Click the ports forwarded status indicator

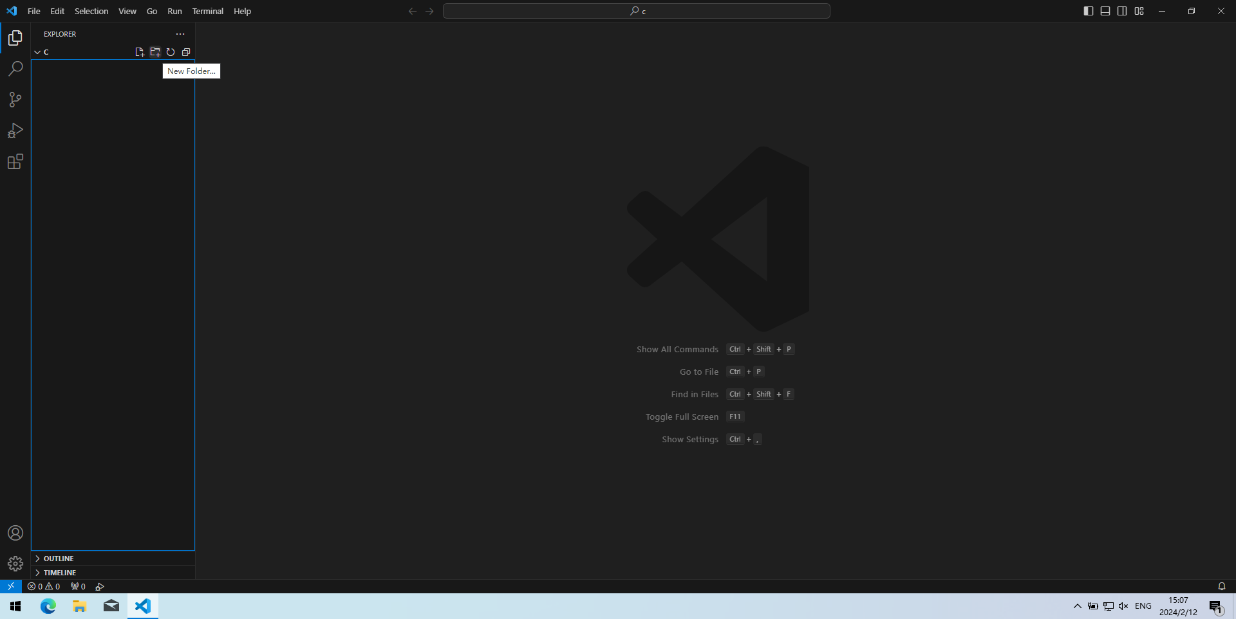click(78, 586)
